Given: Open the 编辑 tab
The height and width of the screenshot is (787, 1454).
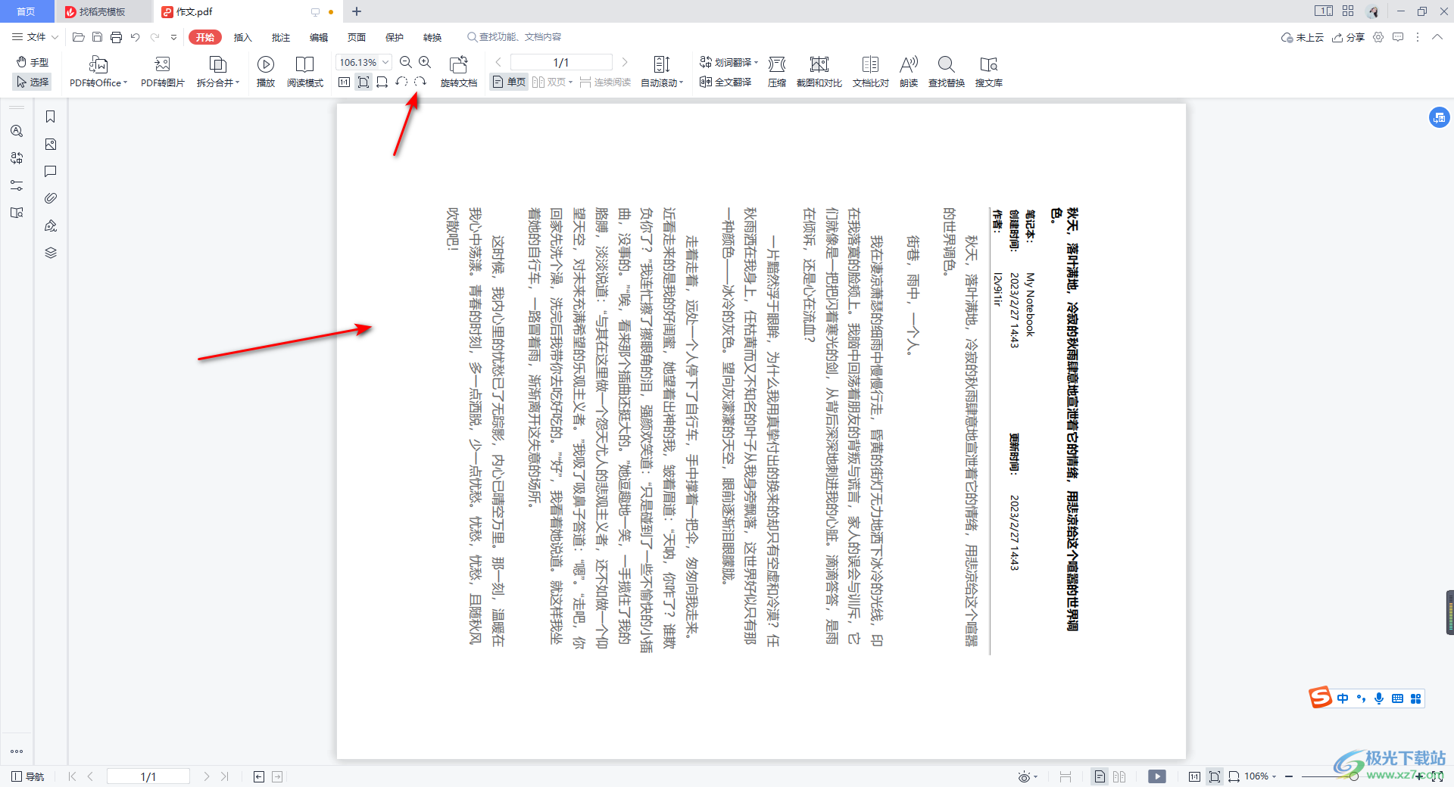Looking at the screenshot, I should point(319,37).
